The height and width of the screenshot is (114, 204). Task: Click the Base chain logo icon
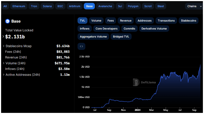pyautogui.click(x=7, y=21)
